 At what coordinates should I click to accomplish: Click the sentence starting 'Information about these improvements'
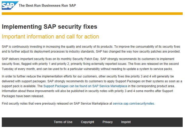(87, 94)
